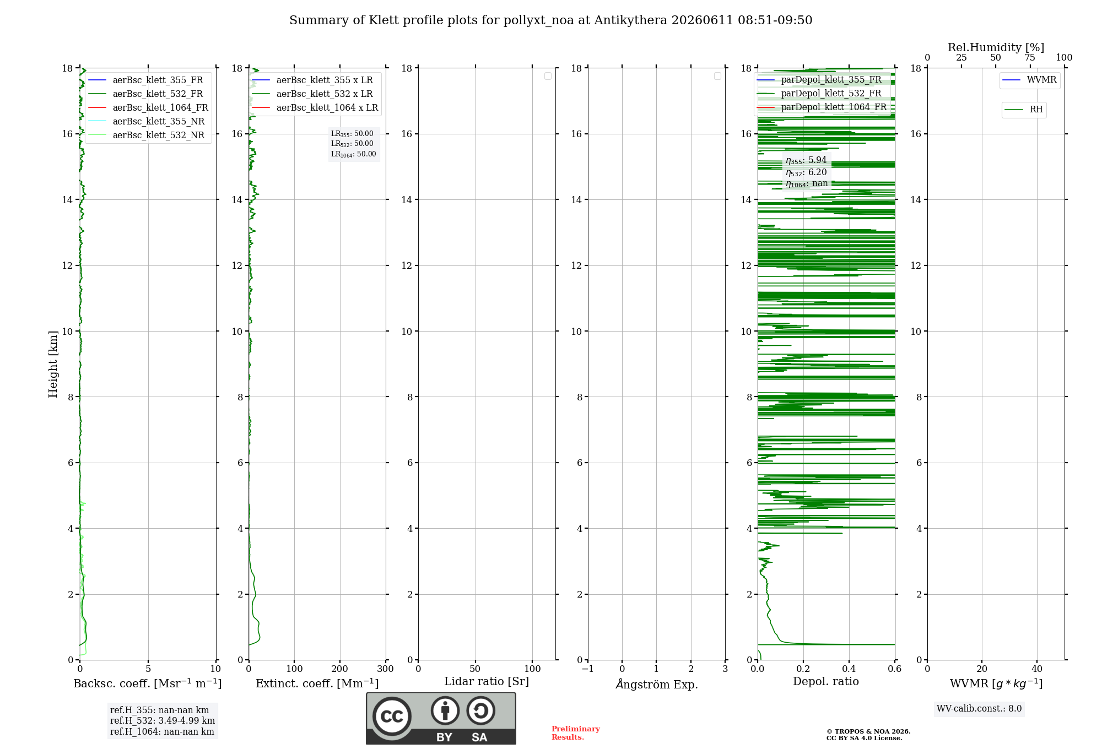This screenshot has width=1102, height=749.
Task: Click the cyan line swatch beside aerBsc_klett_355_NR
Action: 97,121
